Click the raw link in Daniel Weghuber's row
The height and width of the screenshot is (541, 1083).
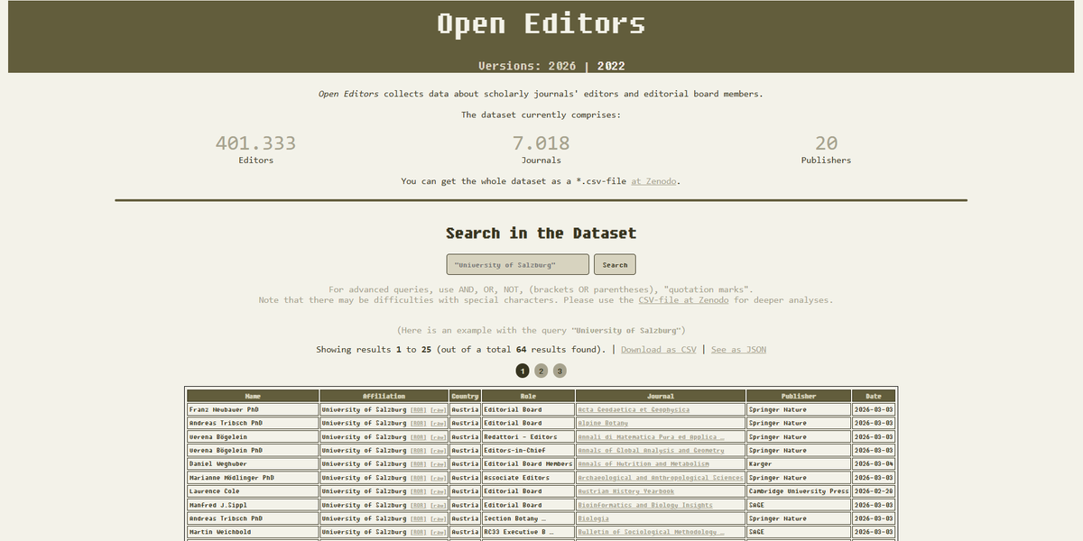pos(439,463)
